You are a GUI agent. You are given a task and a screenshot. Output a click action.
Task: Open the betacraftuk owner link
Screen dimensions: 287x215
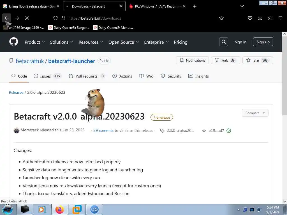(30, 61)
